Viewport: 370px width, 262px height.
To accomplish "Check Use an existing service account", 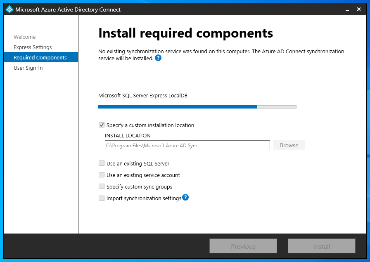I will click(x=102, y=175).
